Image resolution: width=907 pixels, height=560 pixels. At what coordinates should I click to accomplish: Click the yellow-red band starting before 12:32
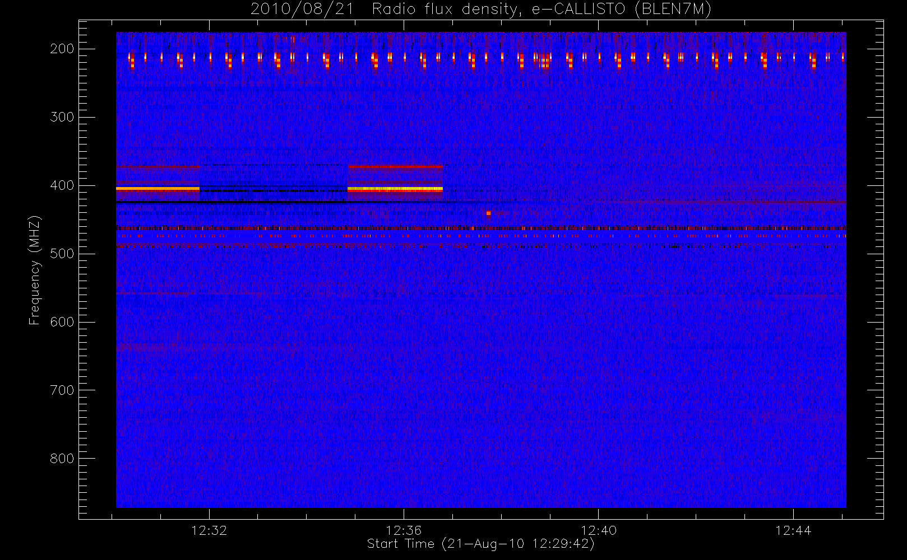[x=158, y=189]
